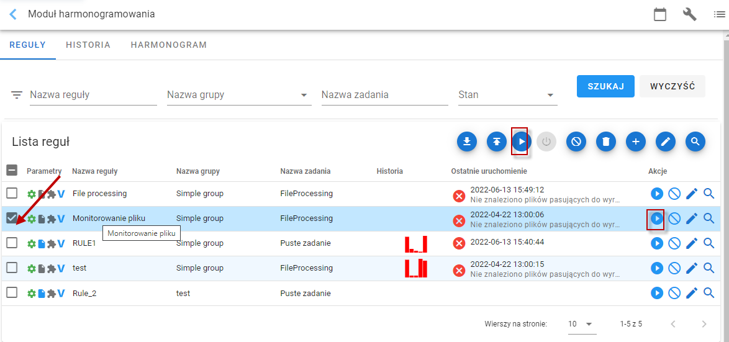Click the green gear icon in RULE1 row
729x342 pixels.
(32, 243)
